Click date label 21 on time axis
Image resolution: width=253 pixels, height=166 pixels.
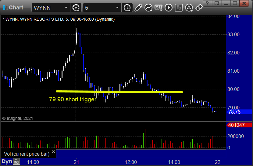[x=76, y=162]
